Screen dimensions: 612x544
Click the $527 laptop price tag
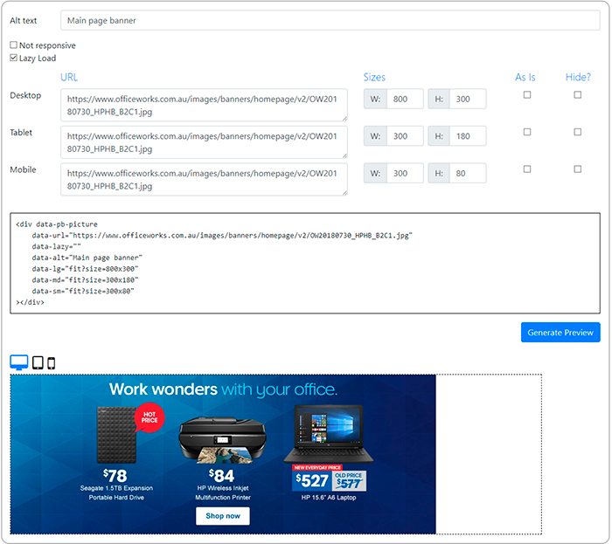click(312, 481)
